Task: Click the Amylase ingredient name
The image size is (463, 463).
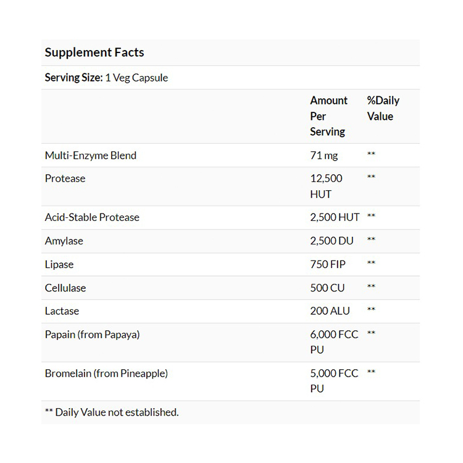Action: 64,241
